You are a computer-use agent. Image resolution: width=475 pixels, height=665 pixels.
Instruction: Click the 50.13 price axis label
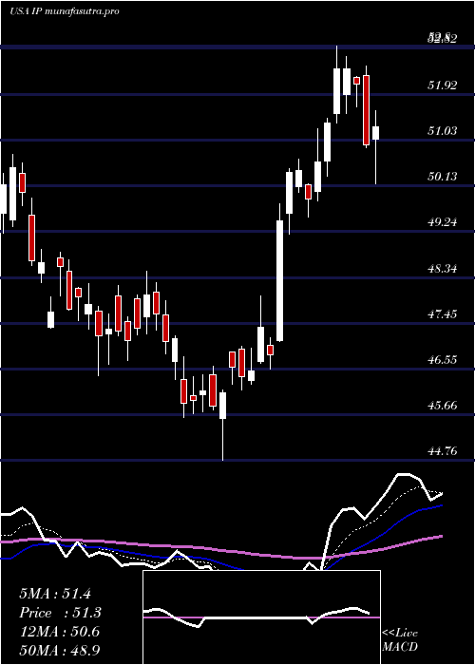[x=443, y=176]
